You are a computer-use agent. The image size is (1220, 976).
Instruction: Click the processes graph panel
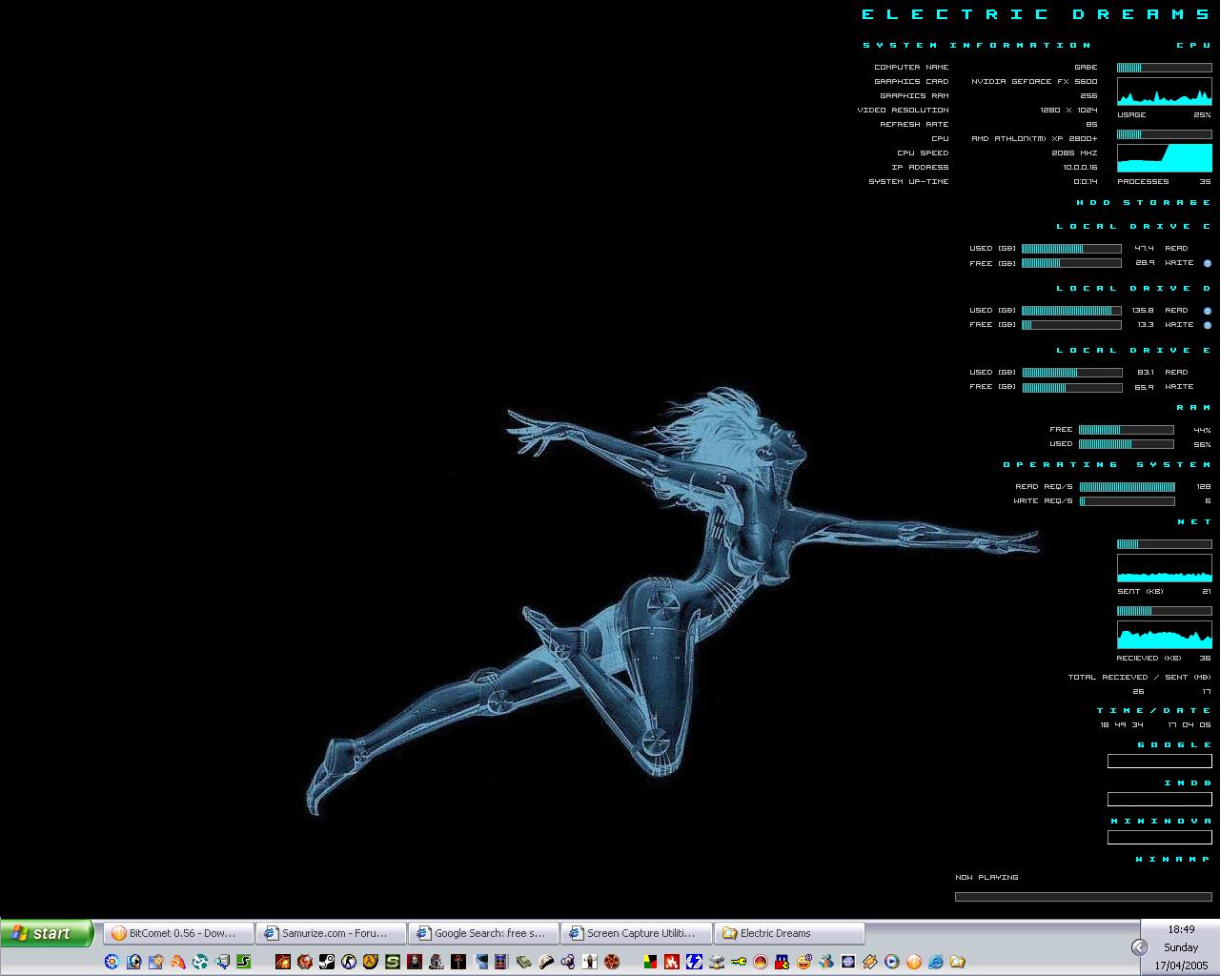click(x=1164, y=158)
